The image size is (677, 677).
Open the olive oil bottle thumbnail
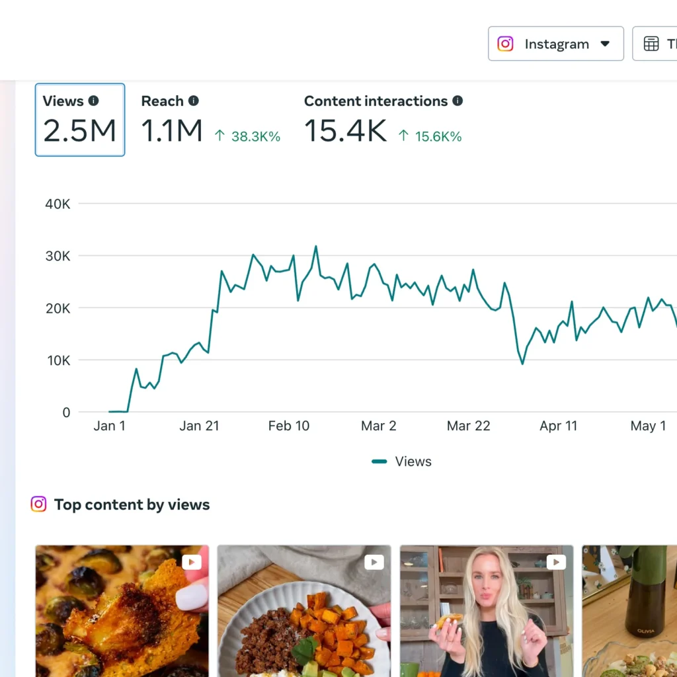[629, 611]
